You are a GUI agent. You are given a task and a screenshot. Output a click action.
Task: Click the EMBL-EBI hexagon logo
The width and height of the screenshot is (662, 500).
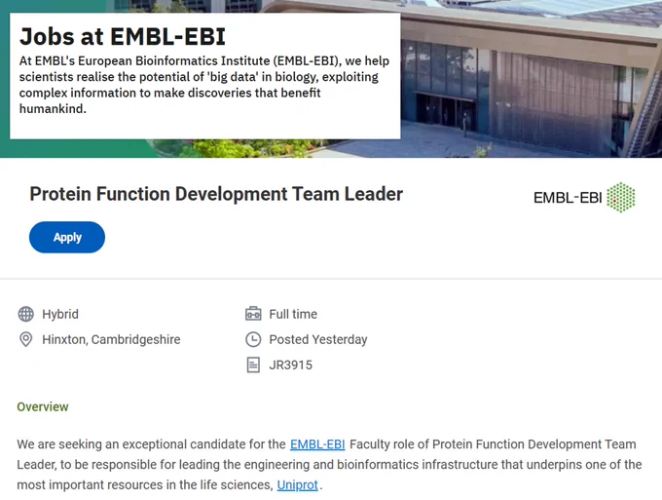[621, 198]
